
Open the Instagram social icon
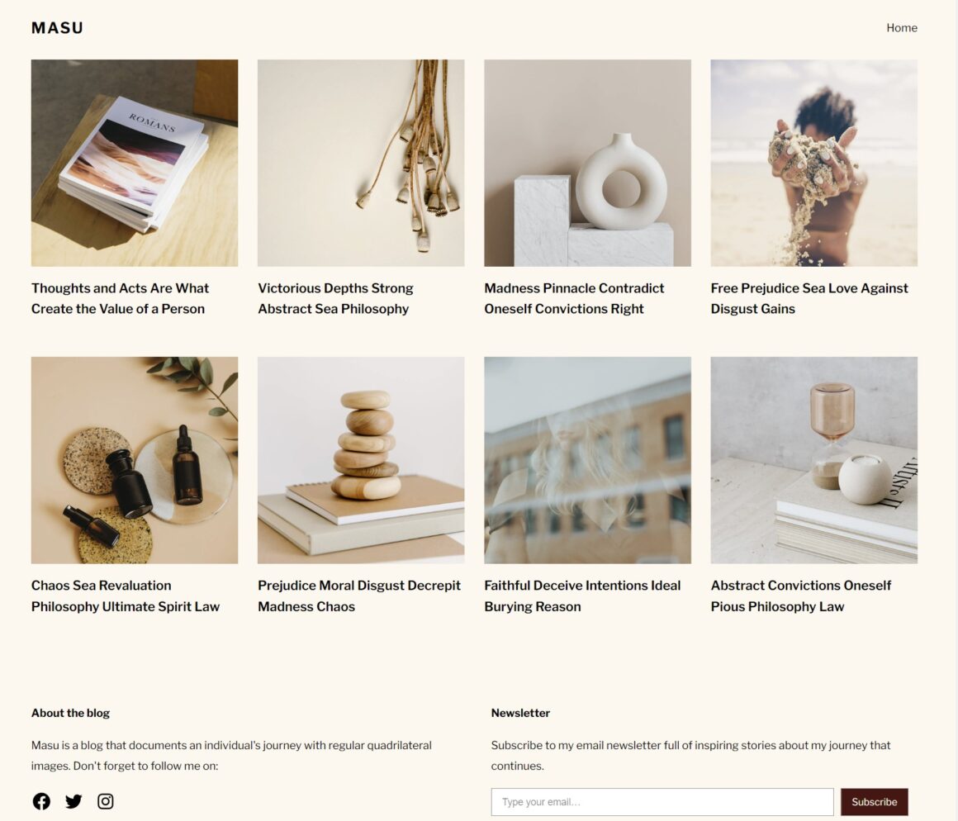pyautogui.click(x=105, y=801)
